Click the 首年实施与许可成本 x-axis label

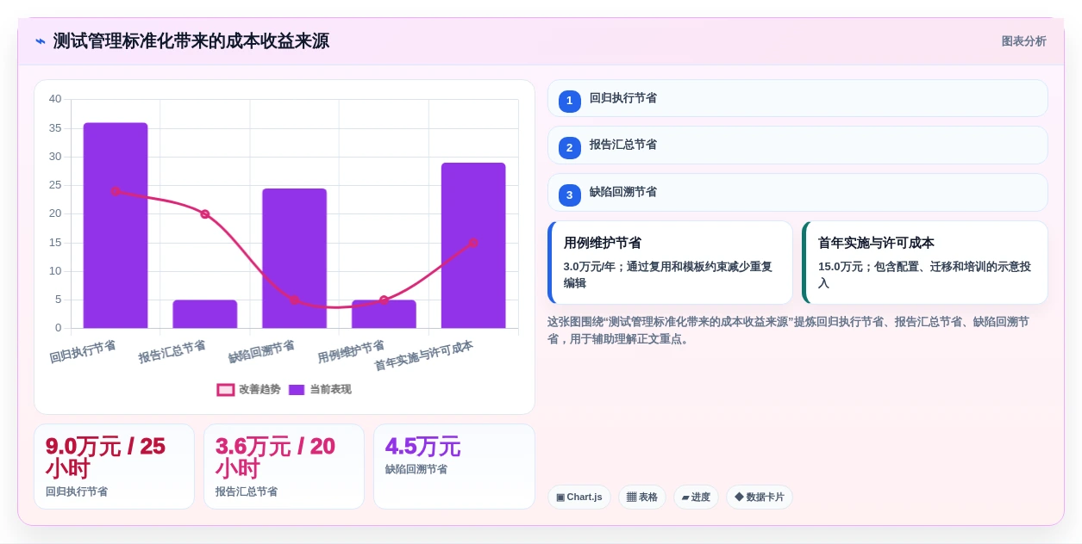pos(423,355)
